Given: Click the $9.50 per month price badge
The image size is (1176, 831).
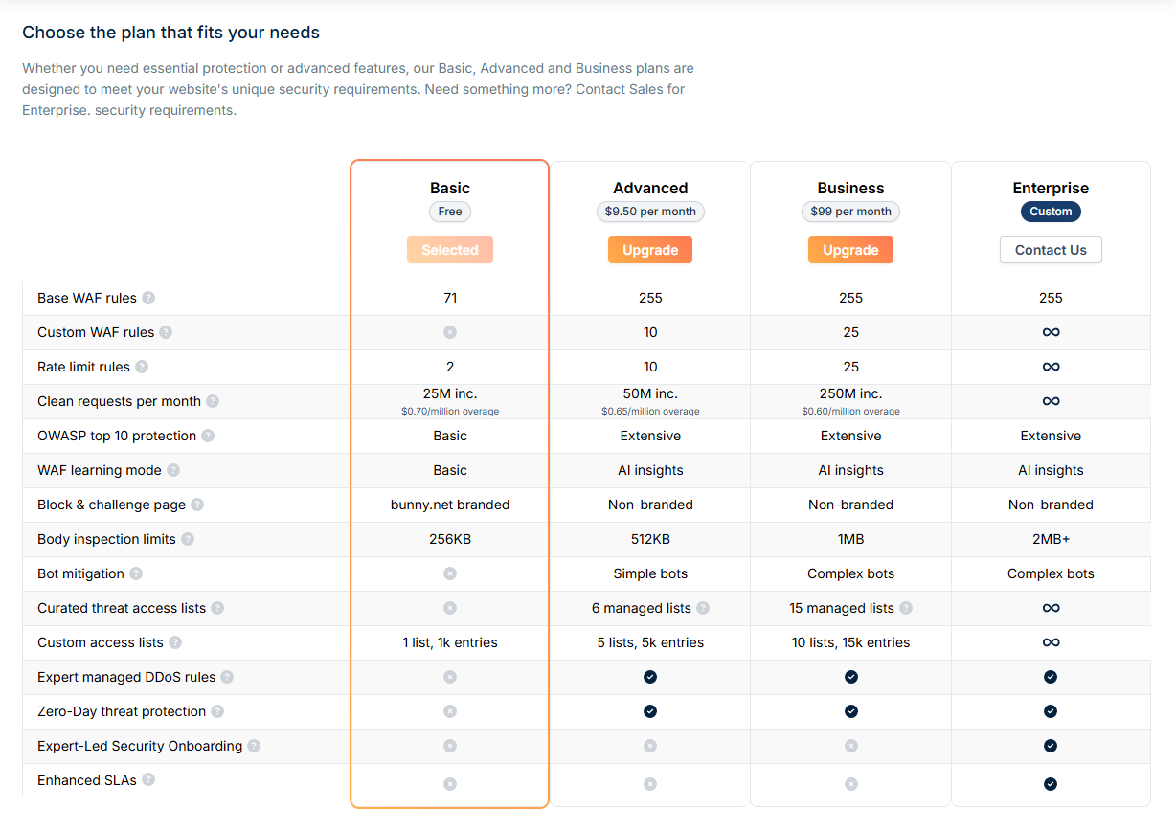Looking at the screenshot, I should point(650,212).
